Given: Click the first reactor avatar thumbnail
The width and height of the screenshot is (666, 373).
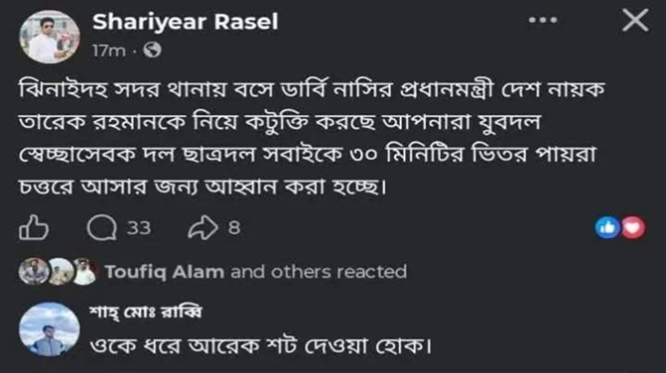Looking at the screenshot, I should point(34,271).
